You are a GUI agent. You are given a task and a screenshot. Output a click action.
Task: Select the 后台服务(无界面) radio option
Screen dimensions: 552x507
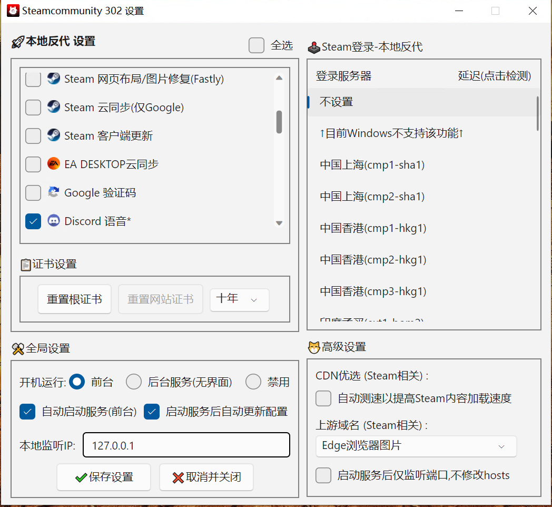tap(134, 382)
